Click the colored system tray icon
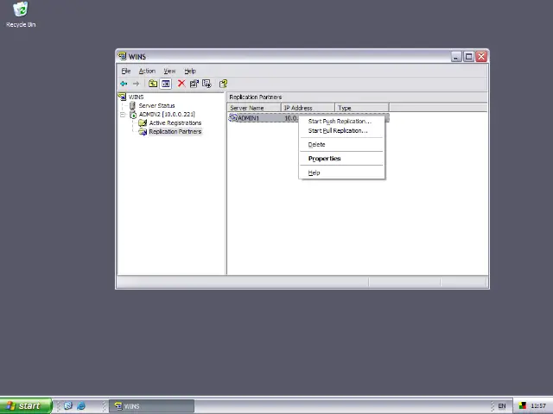 click(x=522, y=405)
